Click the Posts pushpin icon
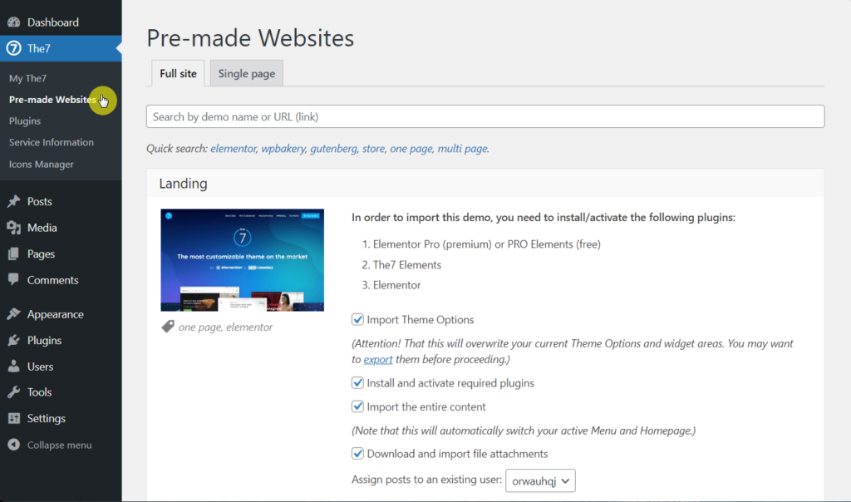Image resolution: width=851 pixels, height=502 pixels. point(13,201)
